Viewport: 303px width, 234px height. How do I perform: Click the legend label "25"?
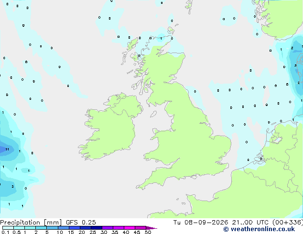pyautogui.click(x=93, y=232)
